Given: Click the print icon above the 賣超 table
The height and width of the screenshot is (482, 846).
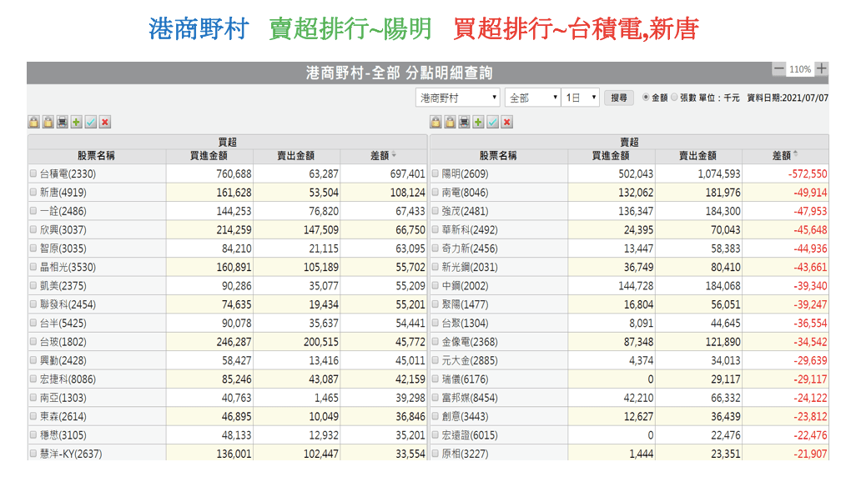Looking at the screenshot, I should click(464, 123).
